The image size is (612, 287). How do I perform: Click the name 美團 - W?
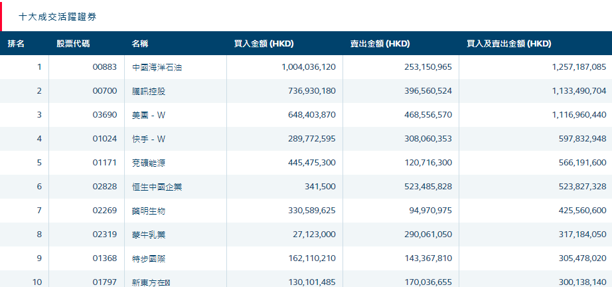149,115
